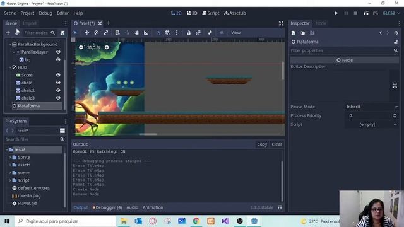Collapse the ParallaxBackground node
This screenshot has height=227, width=404.
[10, 45]
